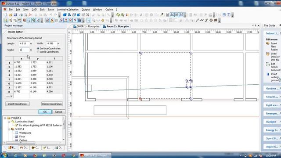Select the Floor tree item

(x=22, y=136)
